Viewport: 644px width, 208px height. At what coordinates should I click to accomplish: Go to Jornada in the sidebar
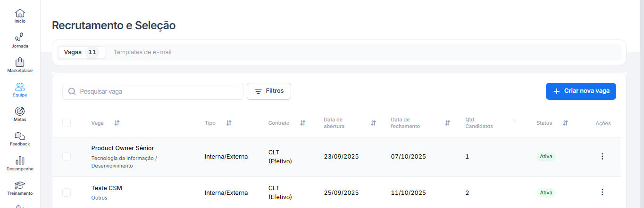[20, 38]
